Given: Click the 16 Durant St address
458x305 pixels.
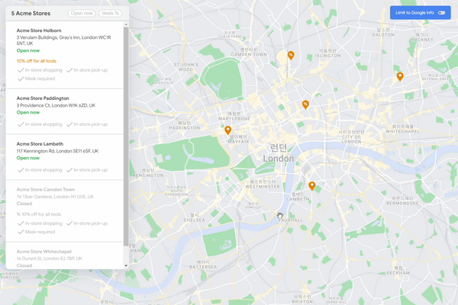Looking at the screenshot, I should click(50, 258).
